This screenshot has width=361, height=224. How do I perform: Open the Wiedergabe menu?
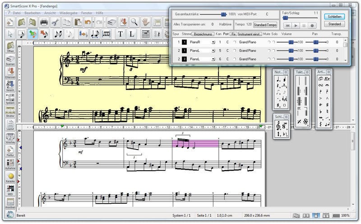[x=69, y=13]
